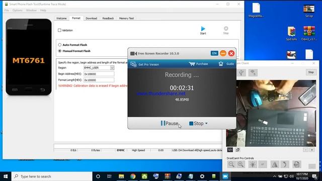
Task: Click the DroidCam mirror flip icon
Action: coord(275,164)
